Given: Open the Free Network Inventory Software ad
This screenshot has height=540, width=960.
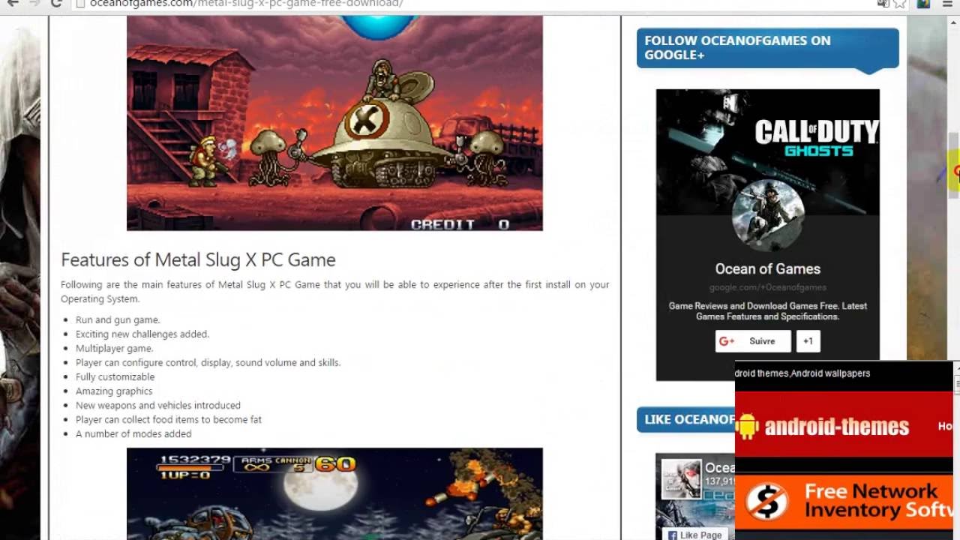Looking at the screenshot, I should [x=844, y=502].
